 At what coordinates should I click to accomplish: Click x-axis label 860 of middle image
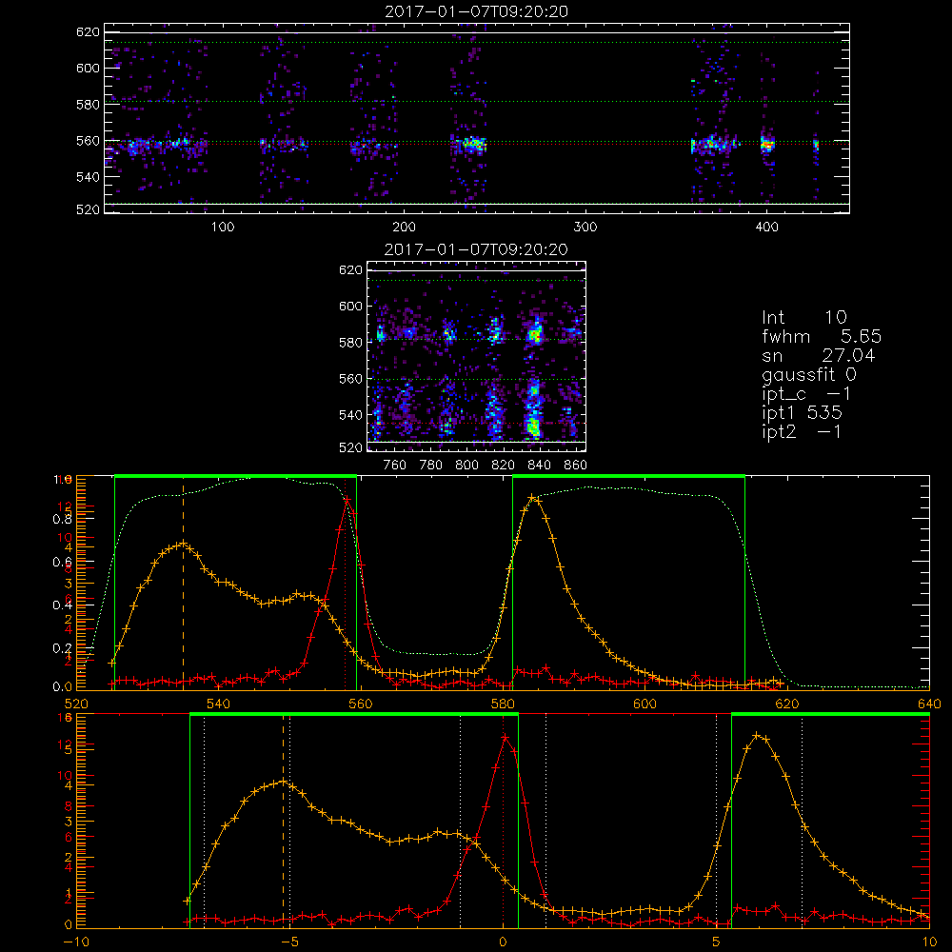click(x=576, y=466)
